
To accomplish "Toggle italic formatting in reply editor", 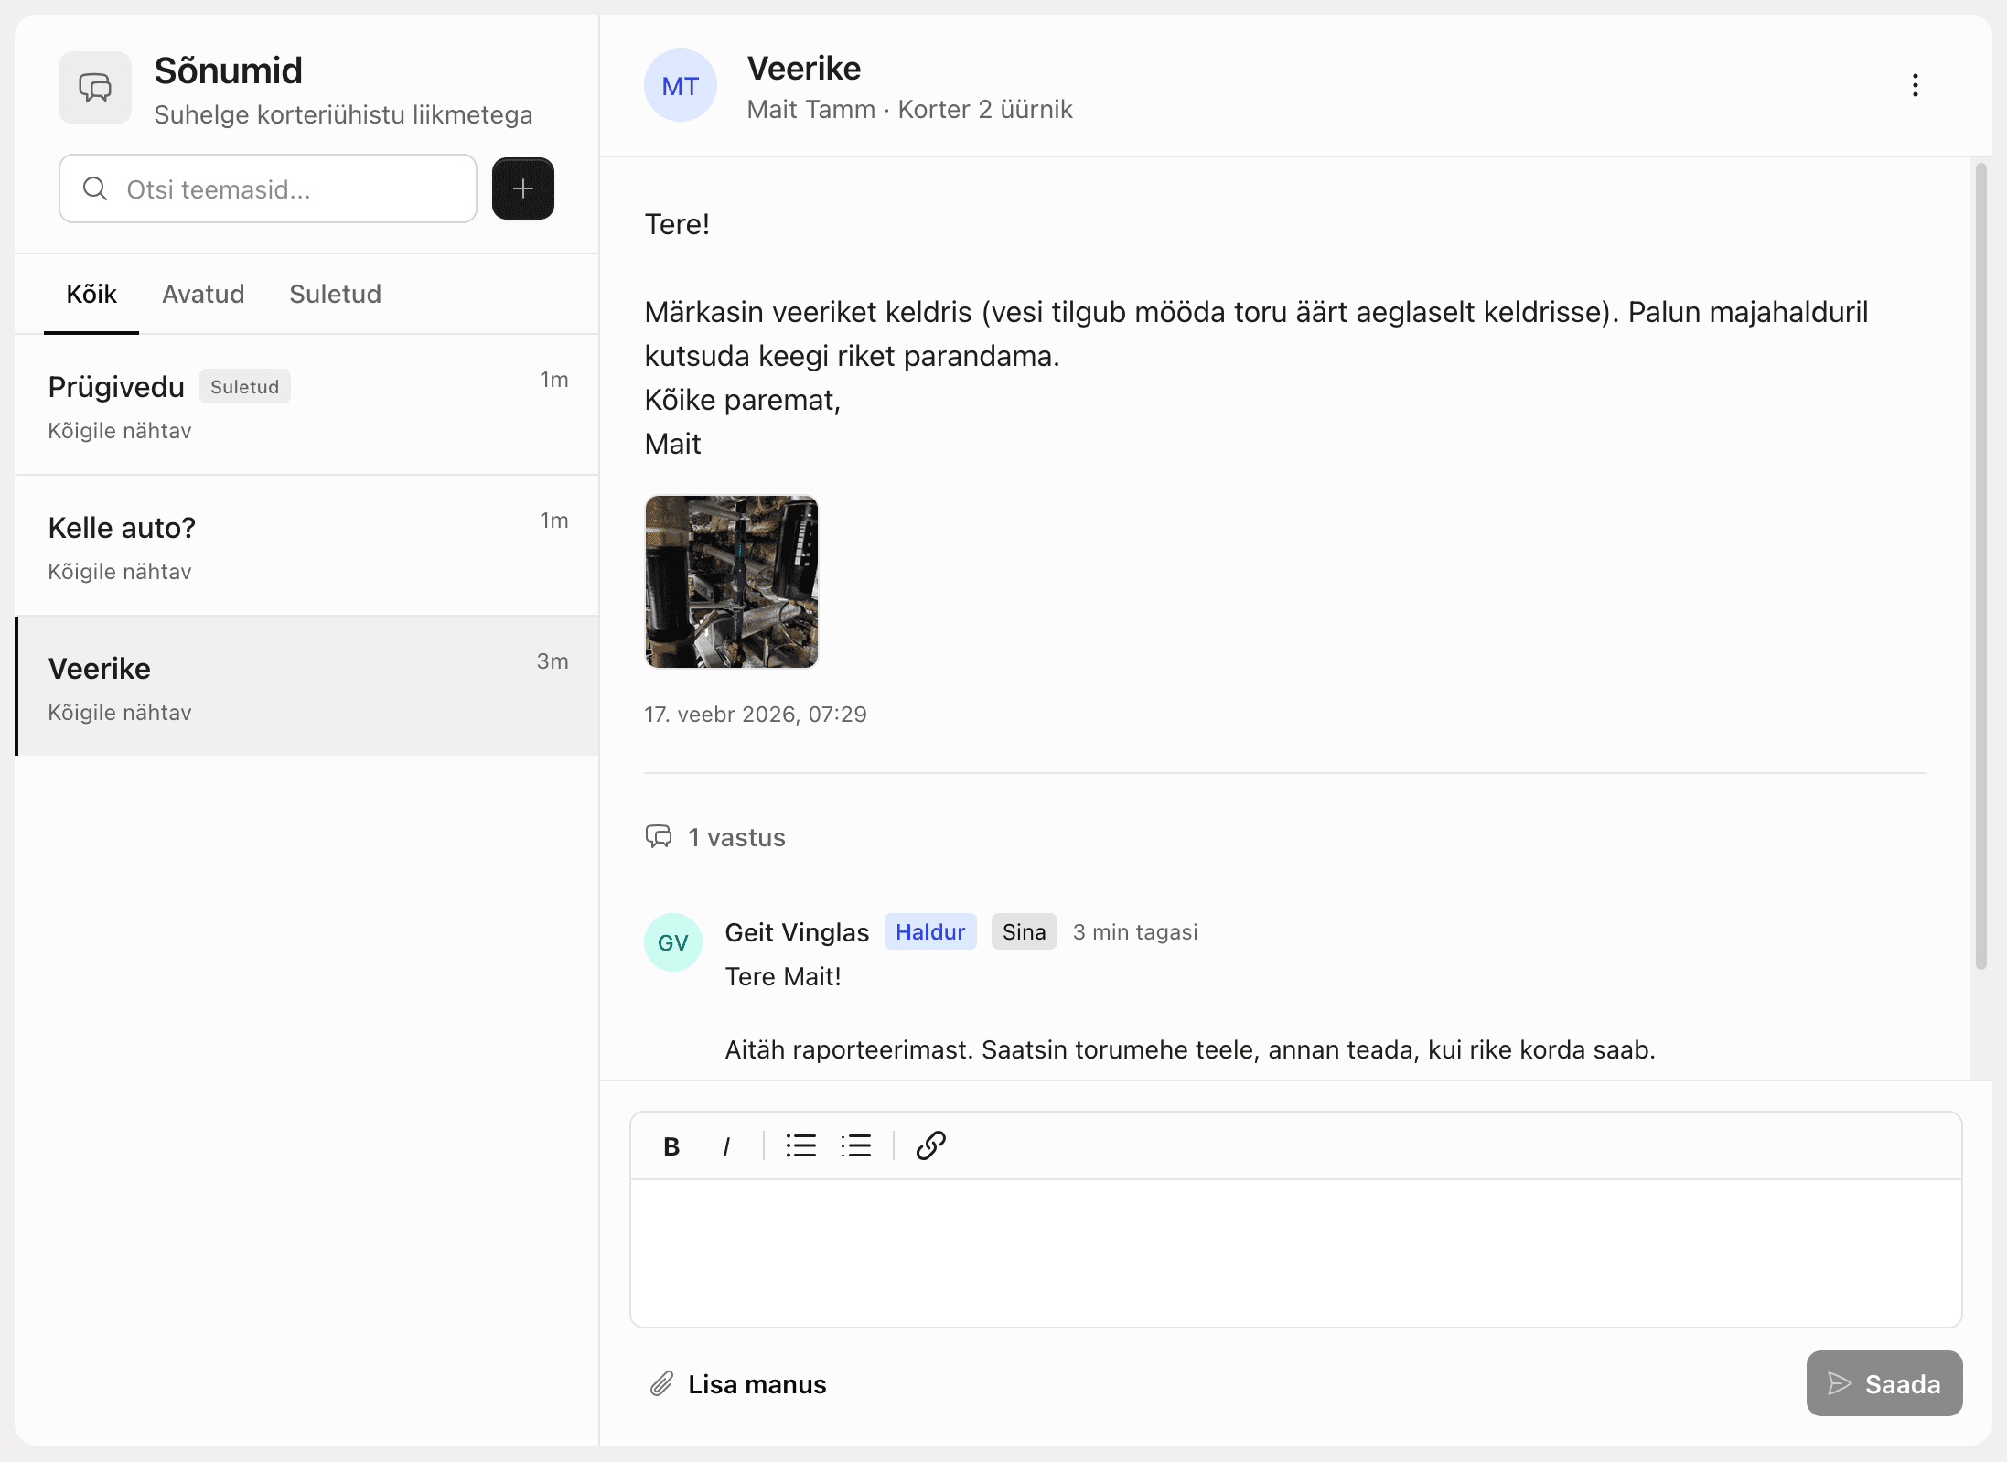I will click(x=726, y=1146).
